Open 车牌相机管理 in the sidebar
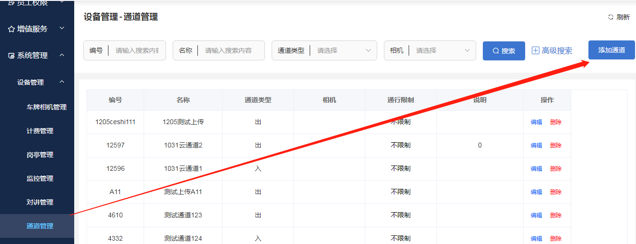The height and width of the screenshot is (244, 636). (x=46, y=107)
